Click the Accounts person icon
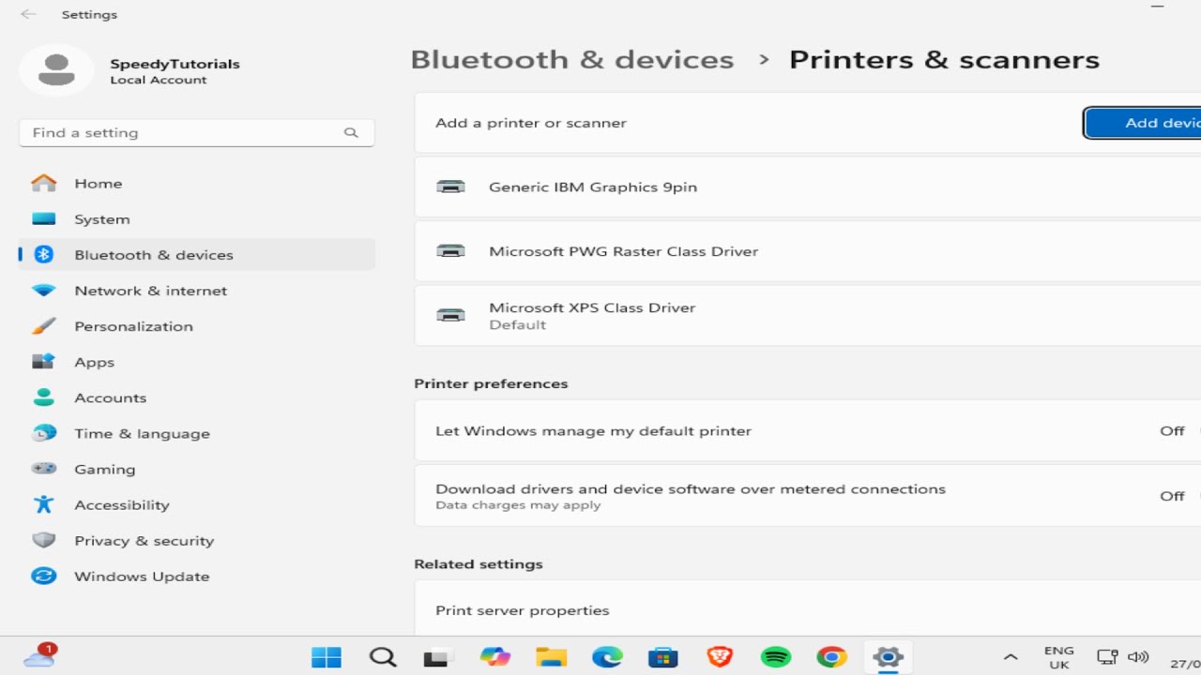Image resolution: width=1201 pixels, height=675 pixels. pyautogui.click(x=44, y=397)
